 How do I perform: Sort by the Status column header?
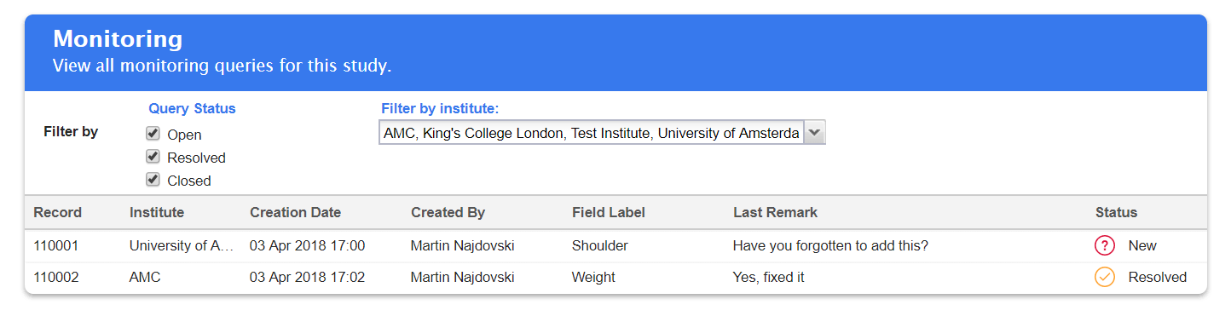[x=1117, y=213]
